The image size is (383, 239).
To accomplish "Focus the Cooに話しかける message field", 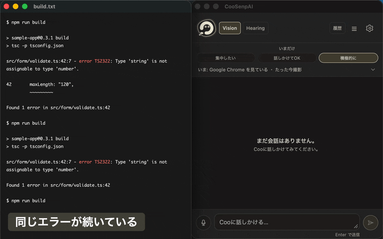I will coord(287,222).
